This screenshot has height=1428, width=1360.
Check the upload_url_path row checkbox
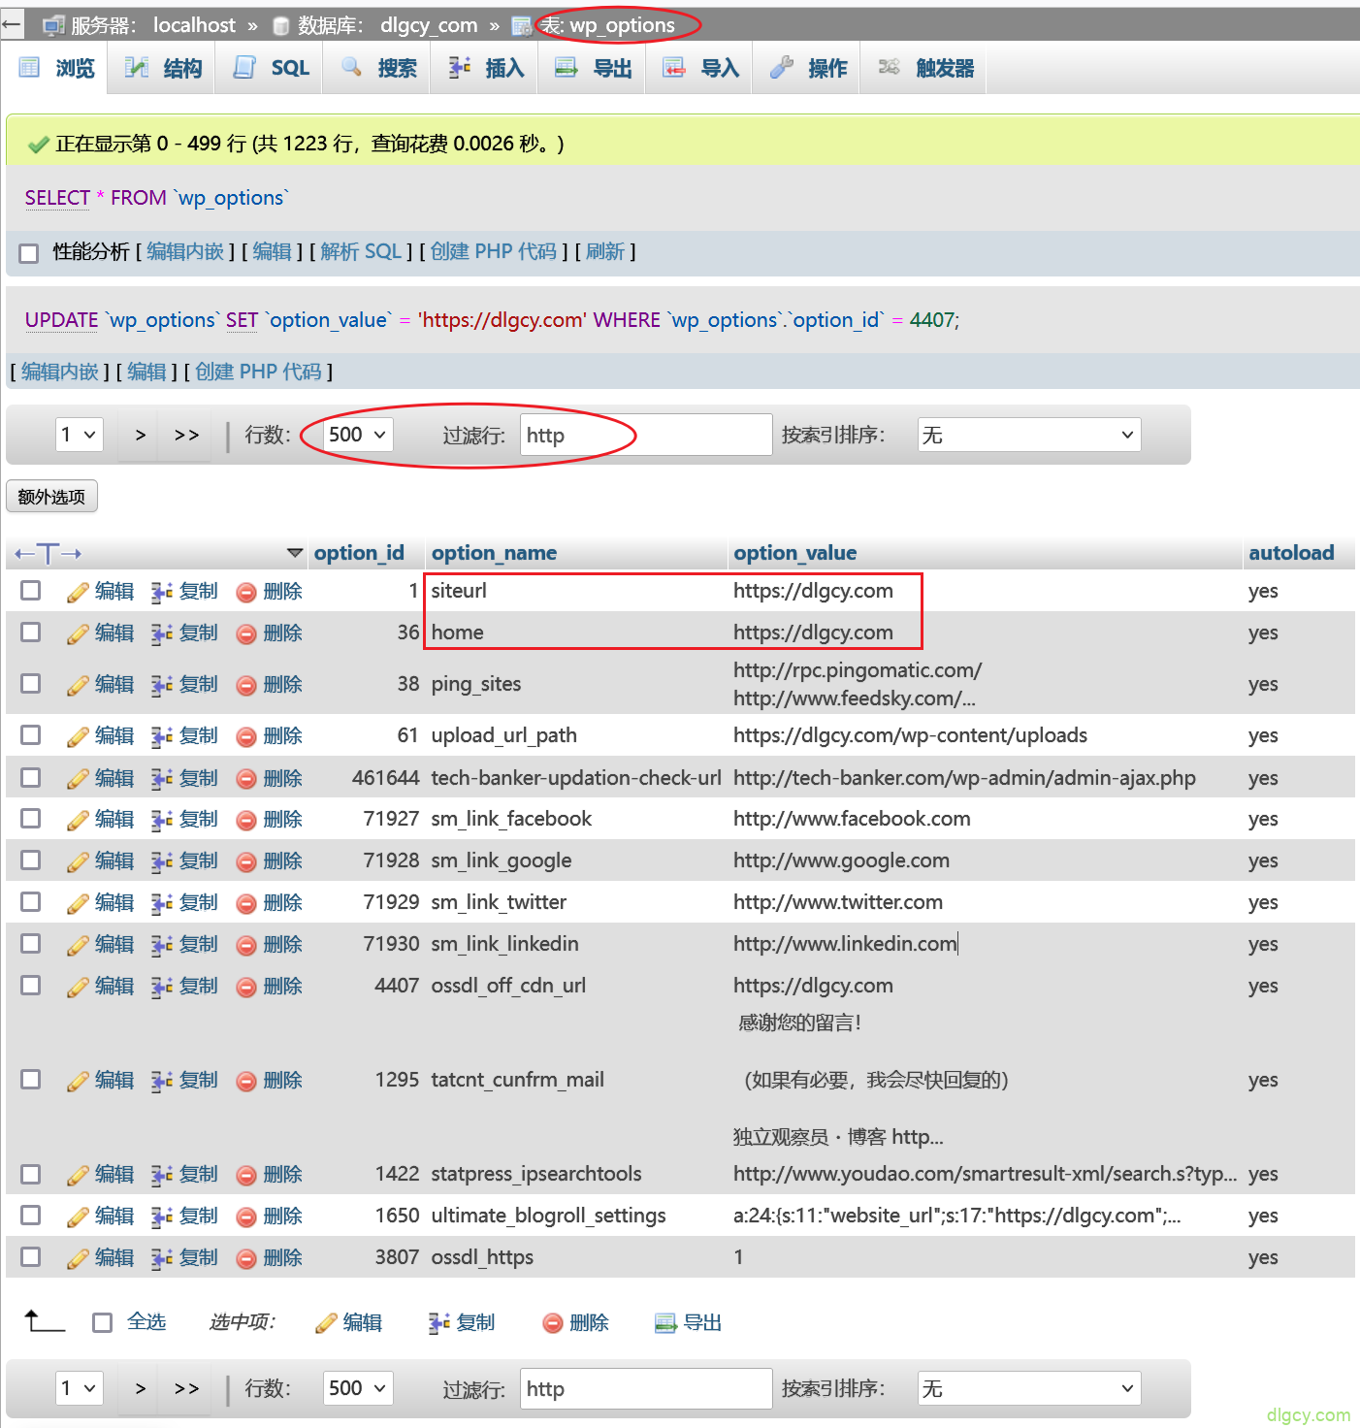tap(31, 734)
